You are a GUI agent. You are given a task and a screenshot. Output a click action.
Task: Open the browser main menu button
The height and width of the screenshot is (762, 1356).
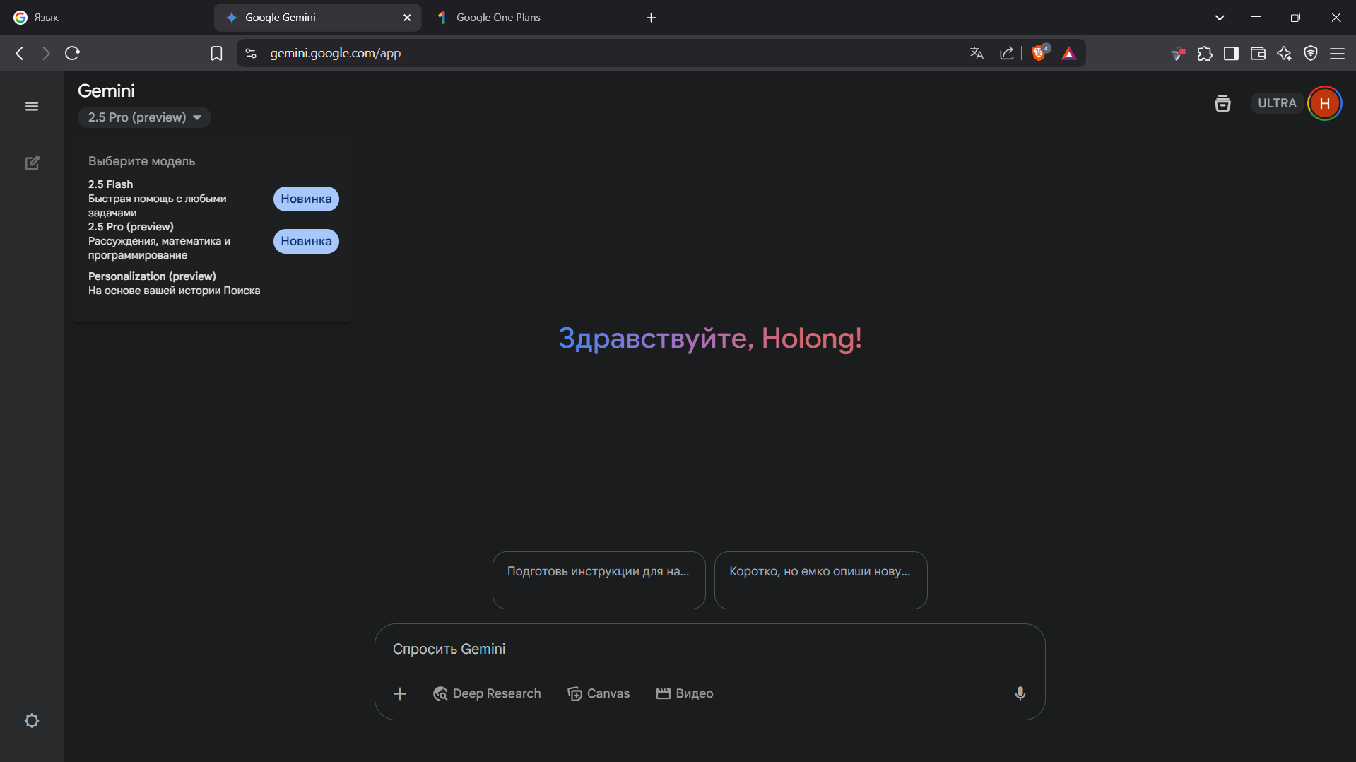coord(1337,53)
